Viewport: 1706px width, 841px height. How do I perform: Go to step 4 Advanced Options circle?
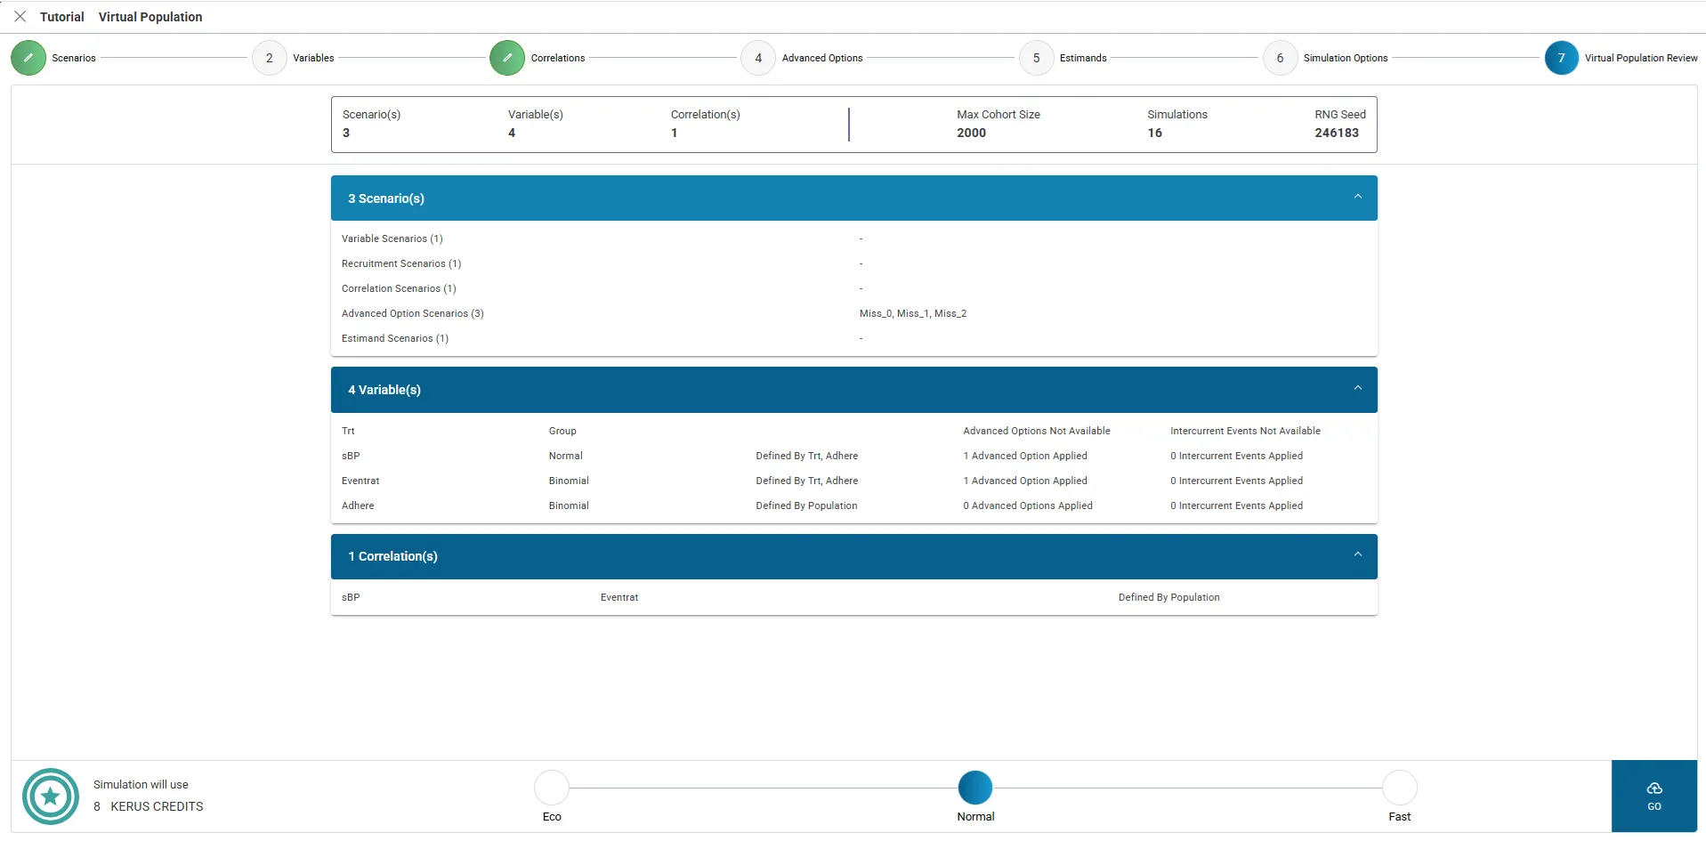click(758, 58)
